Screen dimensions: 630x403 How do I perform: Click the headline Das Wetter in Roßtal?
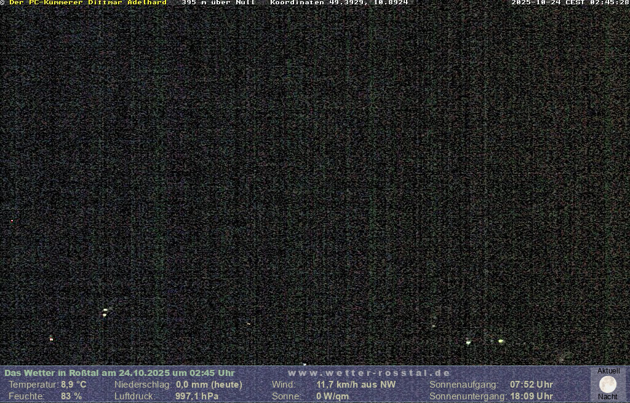coord(52,373)
